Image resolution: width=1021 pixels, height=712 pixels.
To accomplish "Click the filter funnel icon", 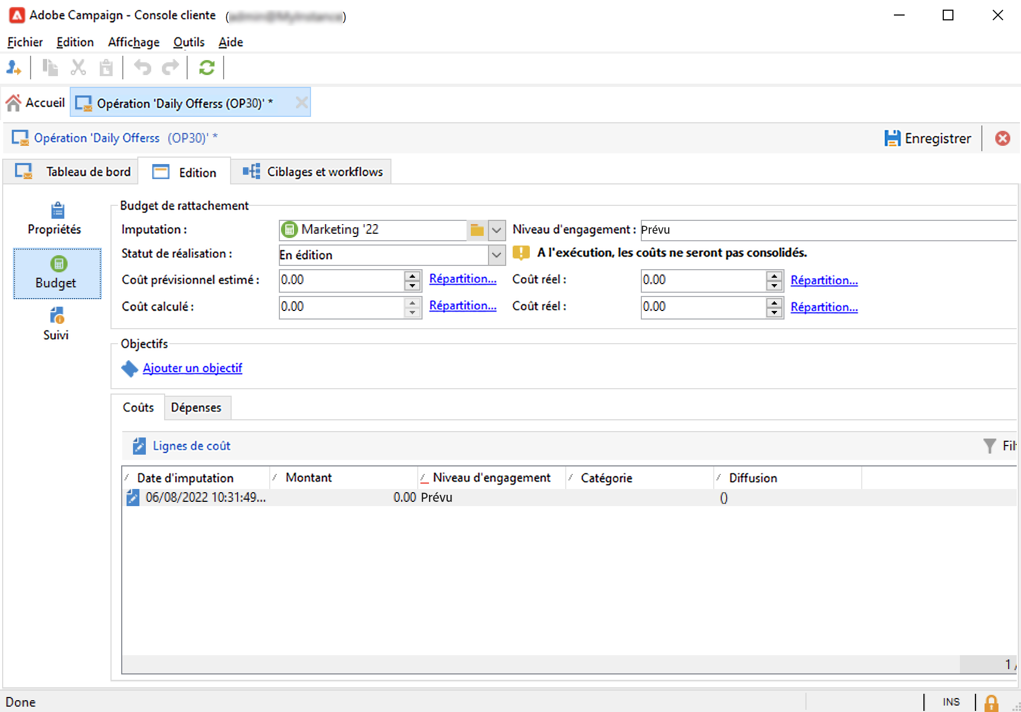I will click(990, 446).
